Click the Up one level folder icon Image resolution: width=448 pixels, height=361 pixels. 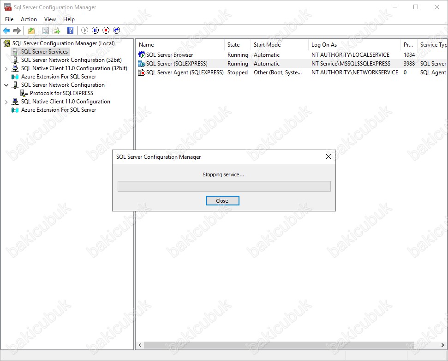pos(31,30)
